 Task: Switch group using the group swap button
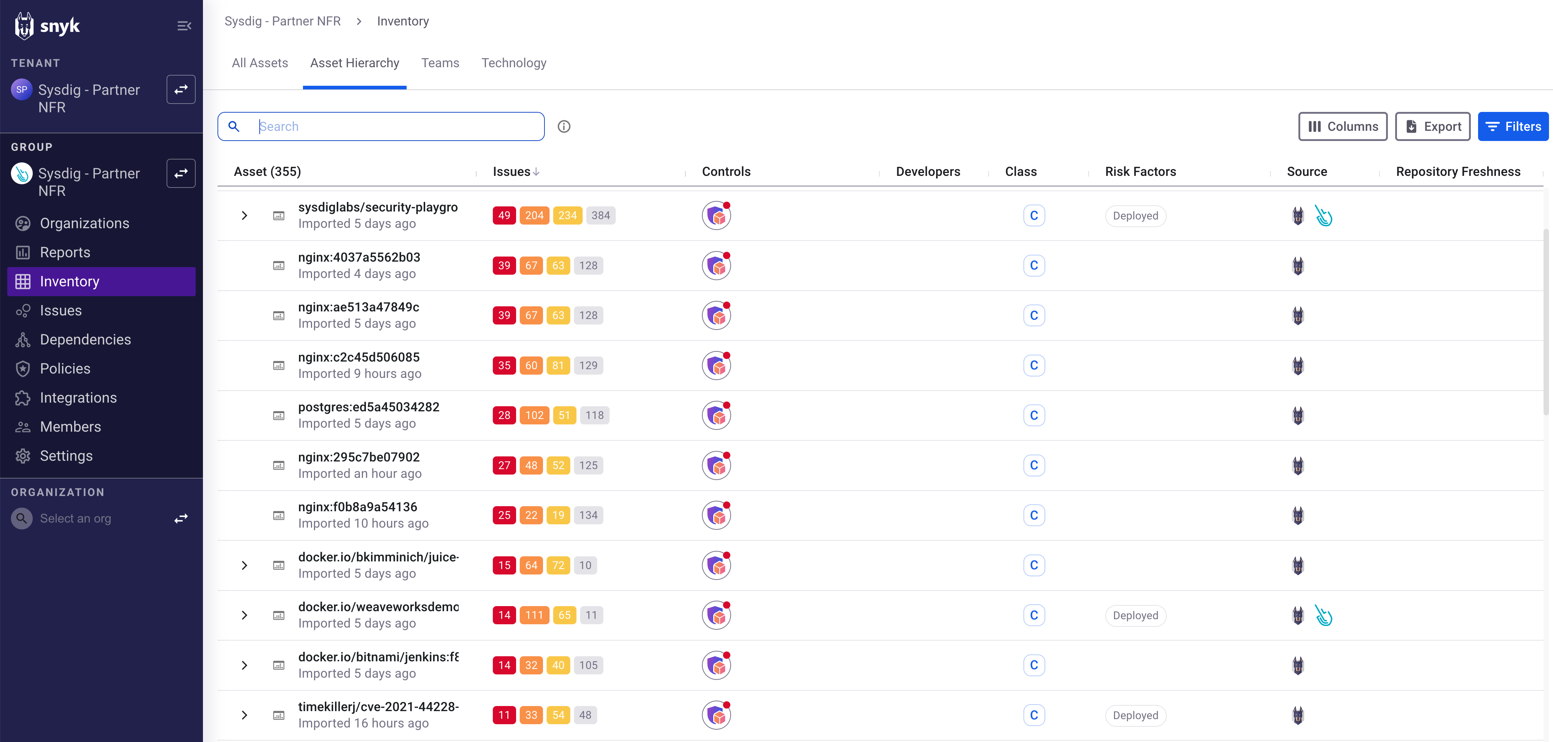point(181,173)
